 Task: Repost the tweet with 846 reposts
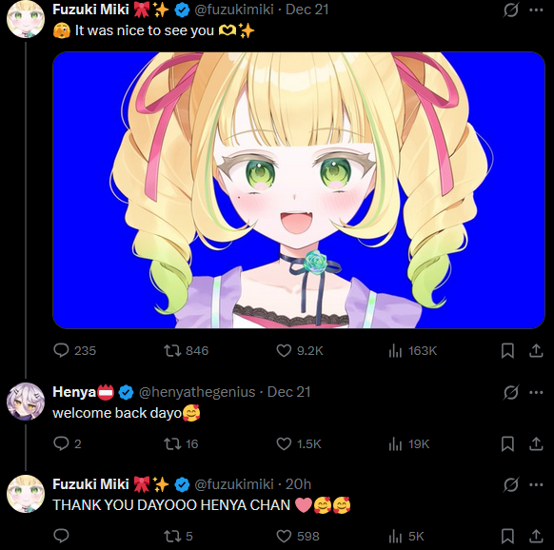point(187,350)
